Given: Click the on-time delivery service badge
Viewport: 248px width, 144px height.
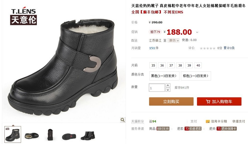Looking at the screenshot, I should click(x=163, y=129).
